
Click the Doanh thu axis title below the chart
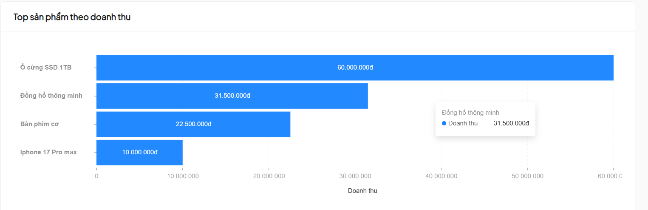click(362, 191)
